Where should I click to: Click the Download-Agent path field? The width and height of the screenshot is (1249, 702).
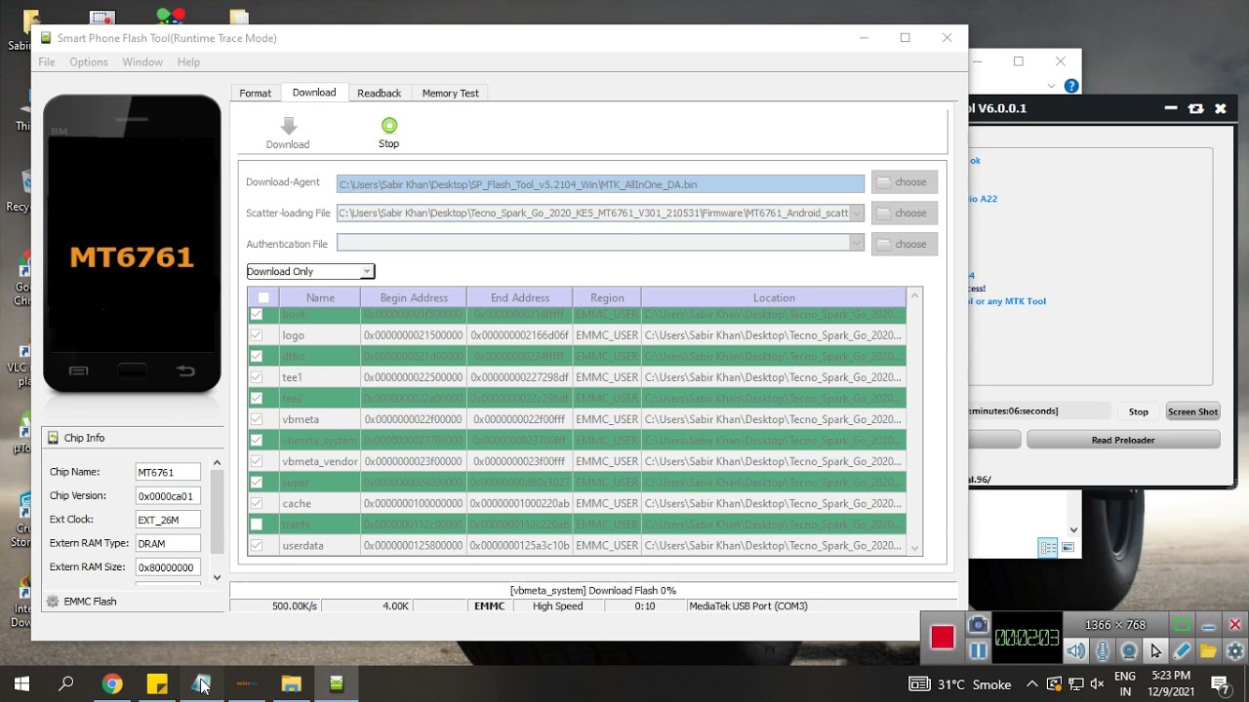(x=600, y=183)
